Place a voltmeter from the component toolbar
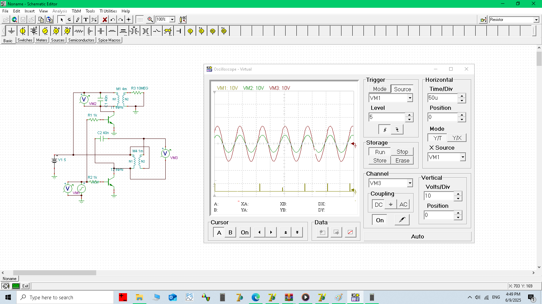542x304 pixels. 56,31
